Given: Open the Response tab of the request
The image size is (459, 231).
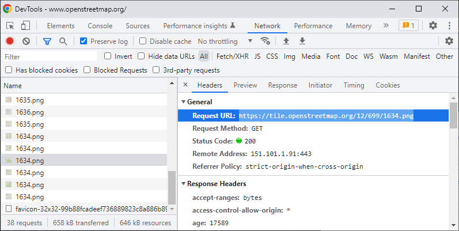Looking at the screenshot, I should 283,85.
